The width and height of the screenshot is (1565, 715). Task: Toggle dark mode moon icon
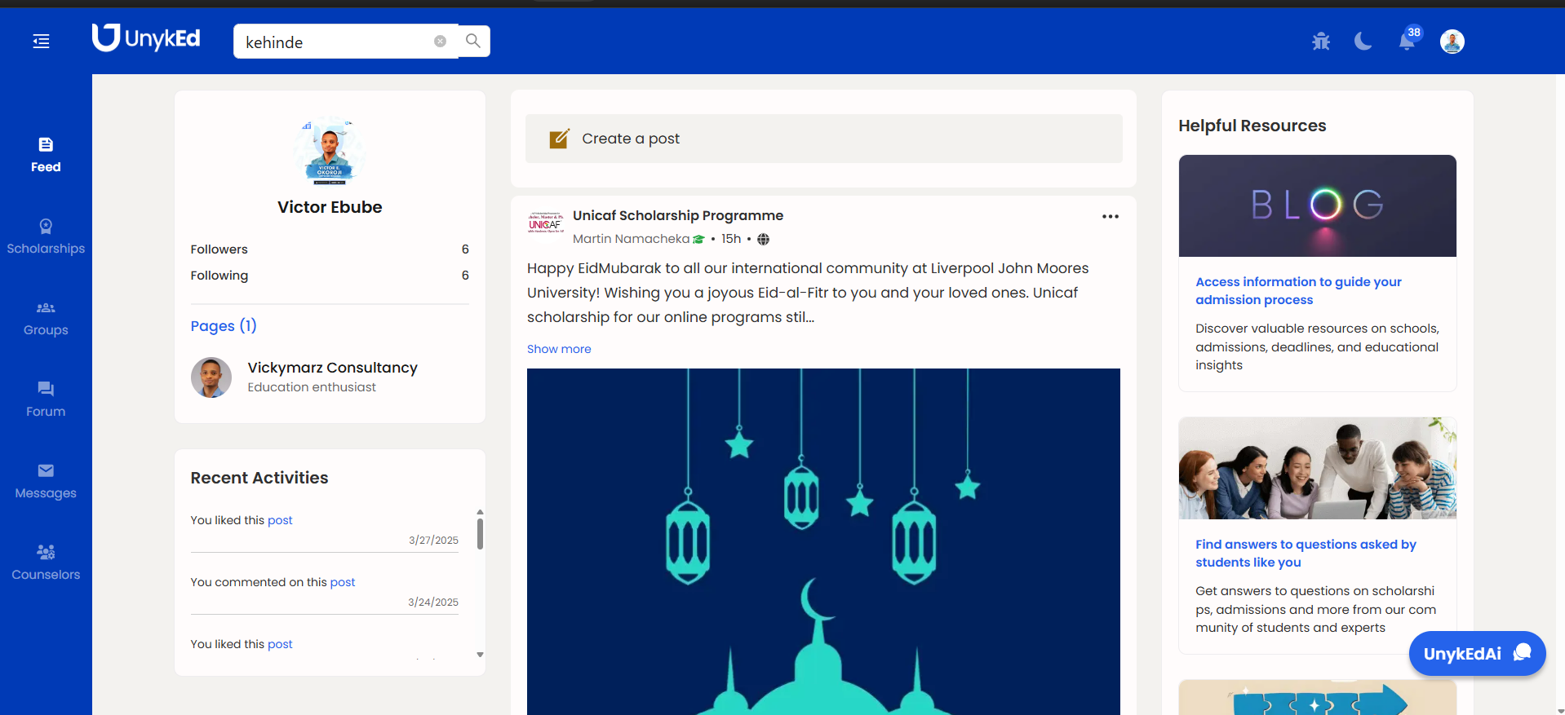(1363, 41)
